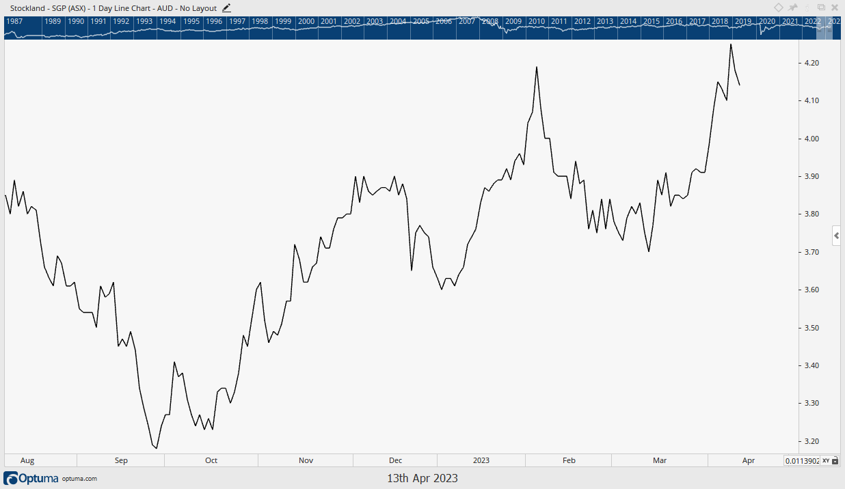Pop out the chart with the window icon

[x=821, y=8]
